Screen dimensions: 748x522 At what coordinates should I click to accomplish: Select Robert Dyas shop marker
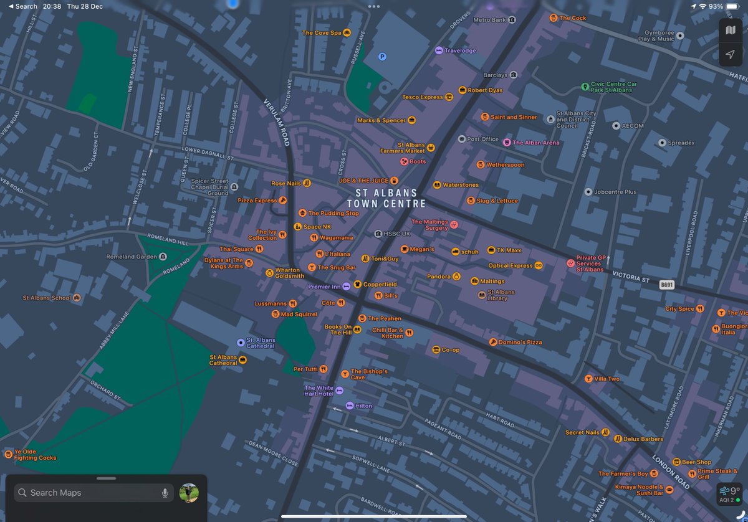[x=463, y=90]
